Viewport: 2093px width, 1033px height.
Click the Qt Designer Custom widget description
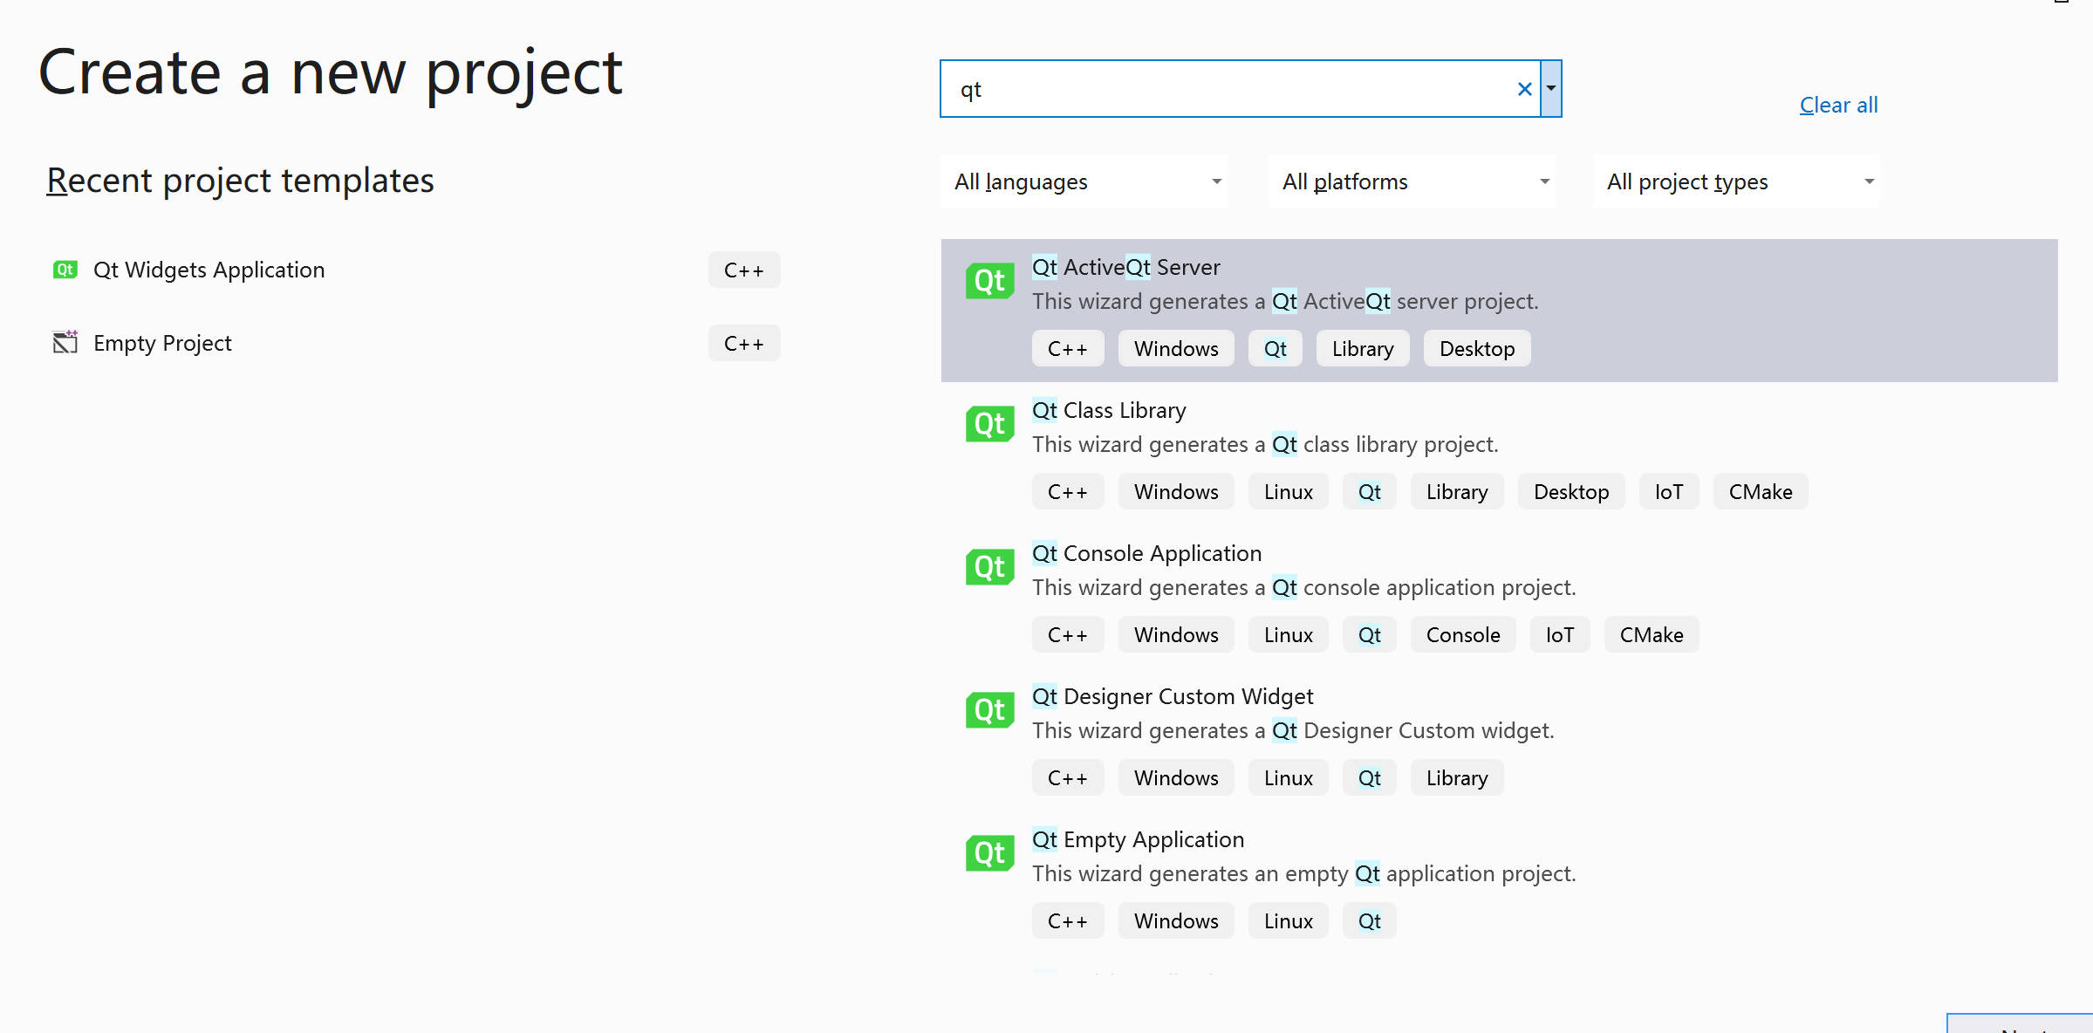[1293, 730]
